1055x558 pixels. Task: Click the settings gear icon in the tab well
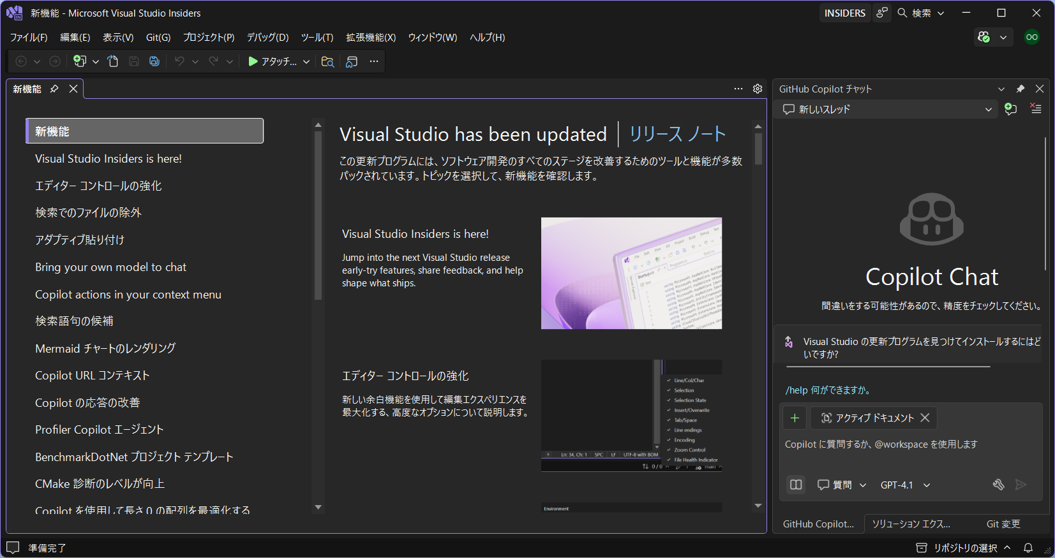click(x=758, y=89)
